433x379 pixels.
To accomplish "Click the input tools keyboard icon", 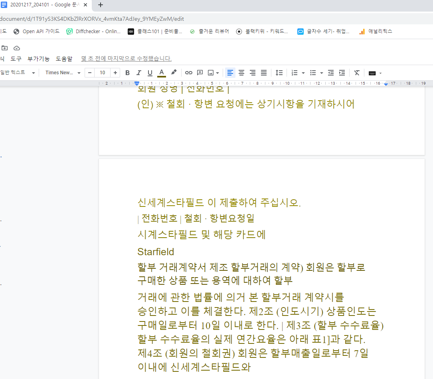I will click(372, 73).
